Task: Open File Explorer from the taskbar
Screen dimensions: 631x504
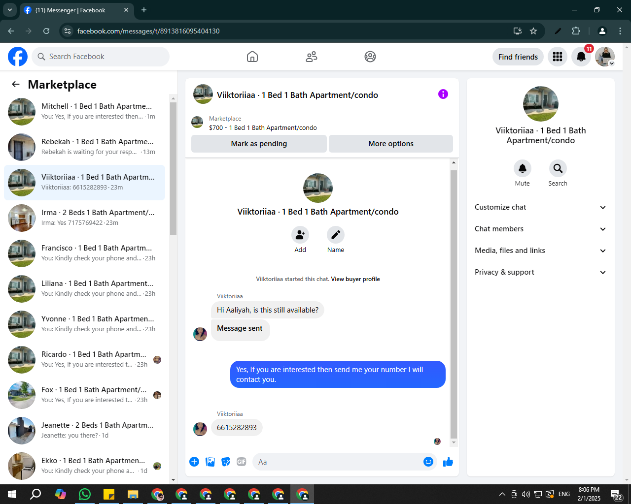Action: (133, 494)
